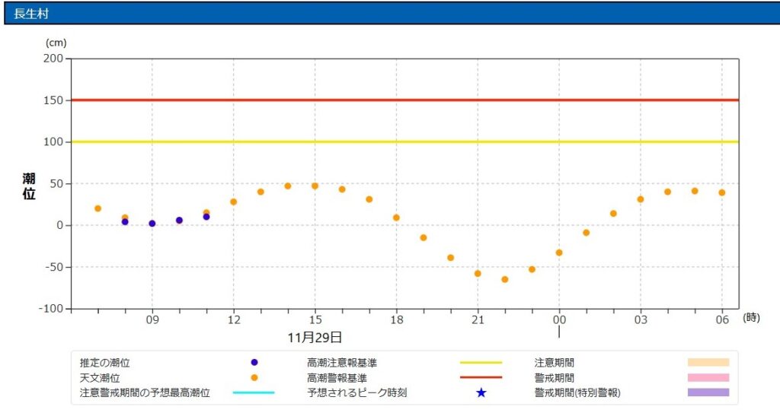Click the orange tide point at 06時
This screenshot has height=413, width=780.
pyautogui.click(x=722, y=192)
